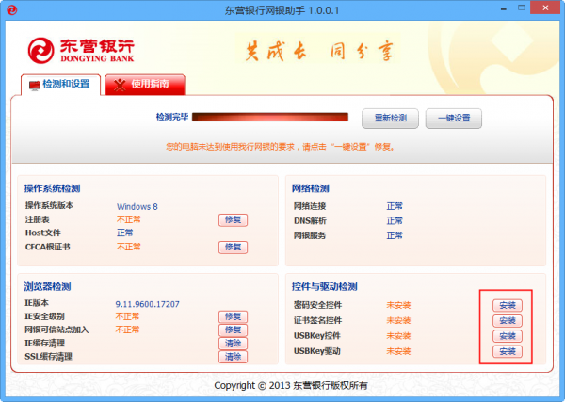The height and width of the screenshot is (402, 565).
Task: Repair the CFCA根证书 with 修复
Action: coord(233,247)
